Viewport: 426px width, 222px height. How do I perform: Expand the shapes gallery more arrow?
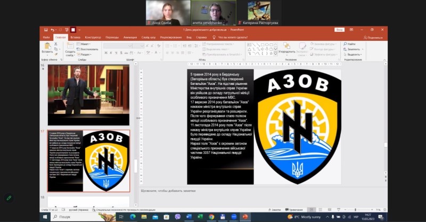click(275, 54)
